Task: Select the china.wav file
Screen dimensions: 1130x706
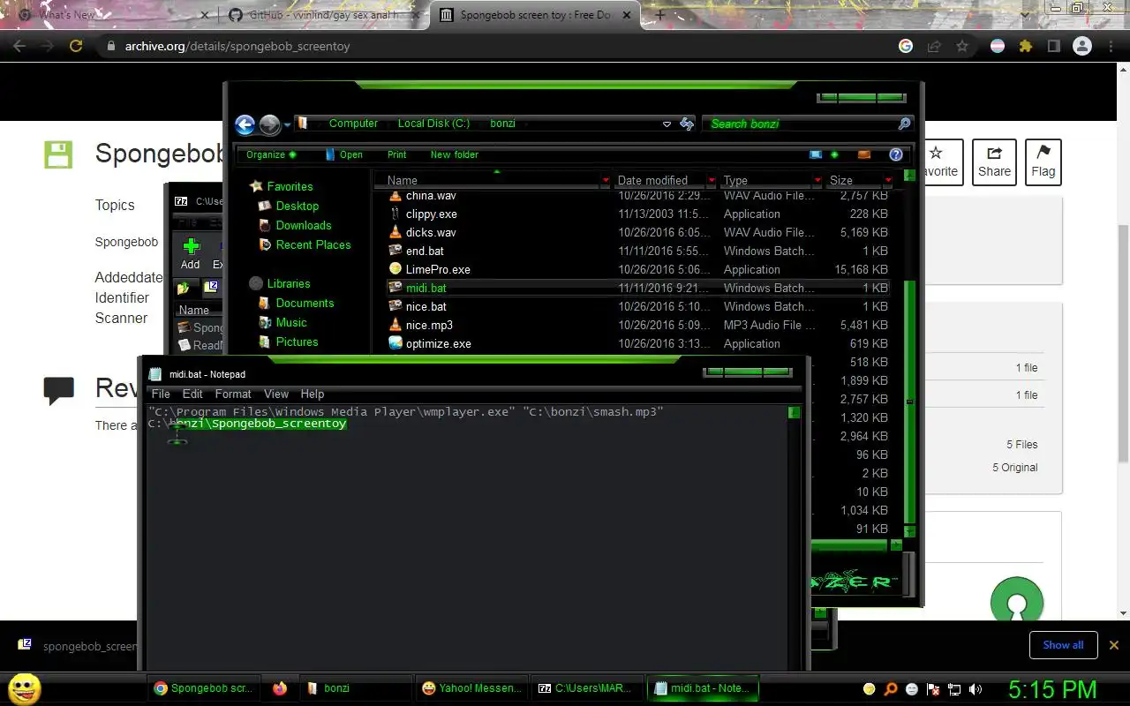Action: click(431, 195)
